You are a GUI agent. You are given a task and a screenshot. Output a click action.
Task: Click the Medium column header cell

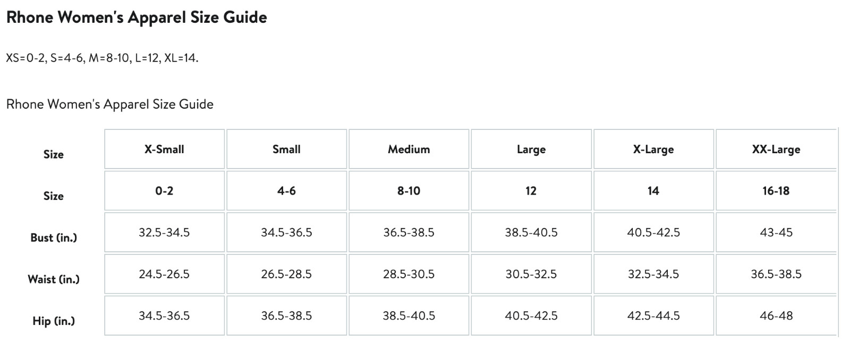click(409, 149)
